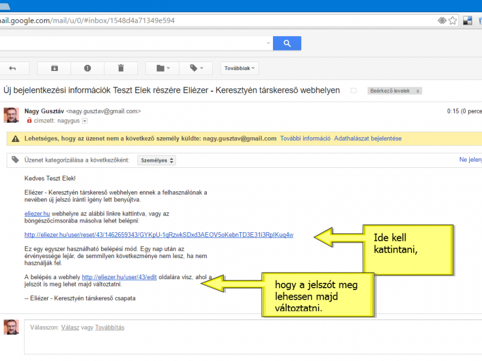Report spam with exclamation icon
The image size is (482, 361).
87,68
